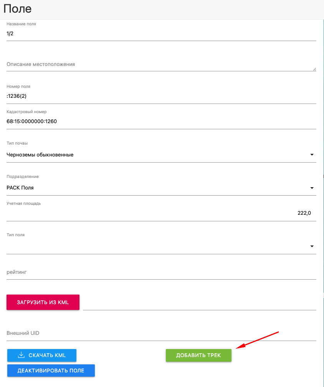Click the file path field beside KML upload
This screenshot has height=387, width=324.
[x=199, y=303]
